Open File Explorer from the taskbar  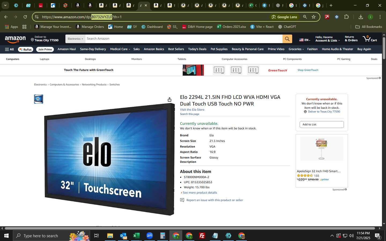[110, 236]
